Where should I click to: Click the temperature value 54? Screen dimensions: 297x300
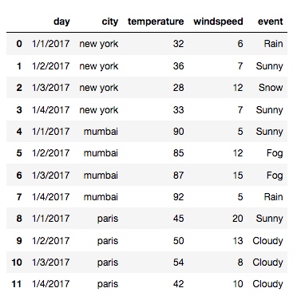[x=178, y=262]
